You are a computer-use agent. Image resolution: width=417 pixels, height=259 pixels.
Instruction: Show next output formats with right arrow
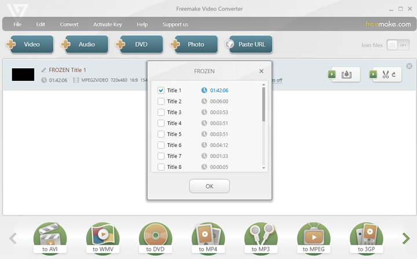tap(406, 238)
